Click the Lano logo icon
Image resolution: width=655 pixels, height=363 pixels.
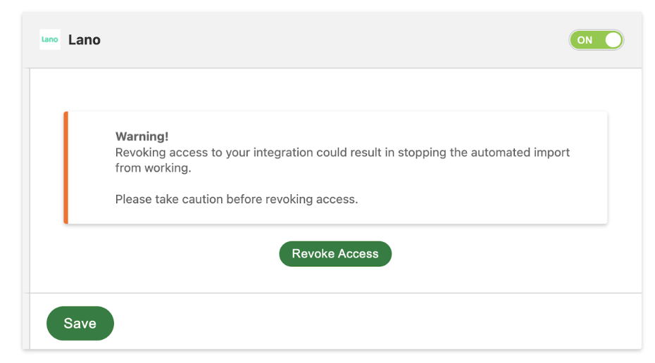50,39
